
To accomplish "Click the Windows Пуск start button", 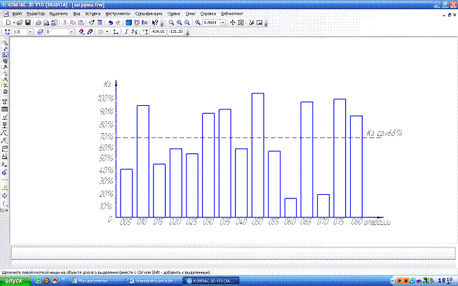I will [x=13, y=280].
